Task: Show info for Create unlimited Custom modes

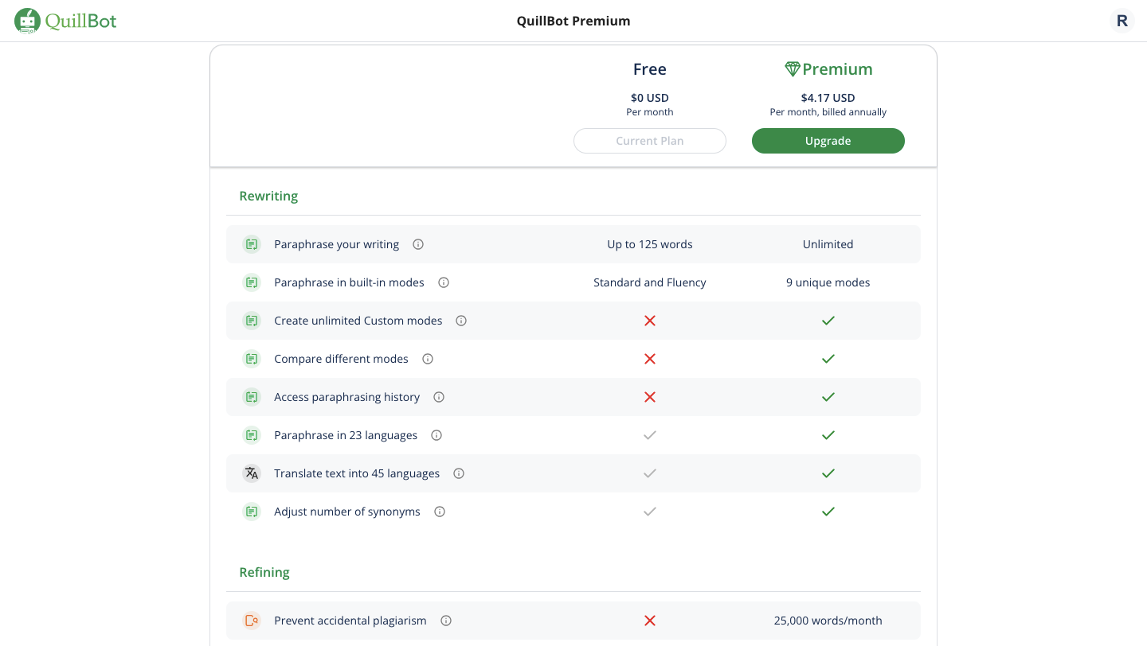Action: (461, 321)
